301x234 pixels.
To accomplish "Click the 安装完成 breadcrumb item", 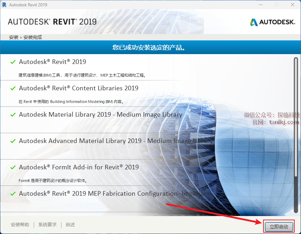I will 33,37.
